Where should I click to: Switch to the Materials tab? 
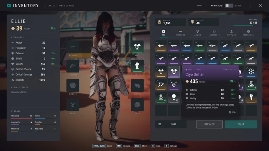coord(249,33)
